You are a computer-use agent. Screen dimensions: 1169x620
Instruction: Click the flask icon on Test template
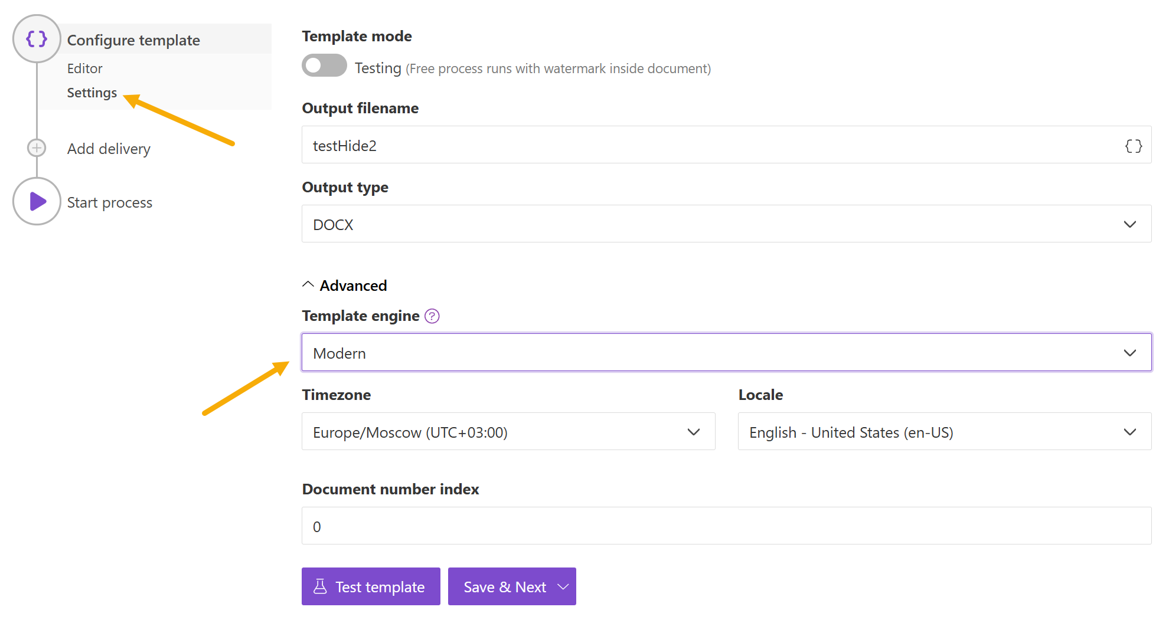pos(320,586)
